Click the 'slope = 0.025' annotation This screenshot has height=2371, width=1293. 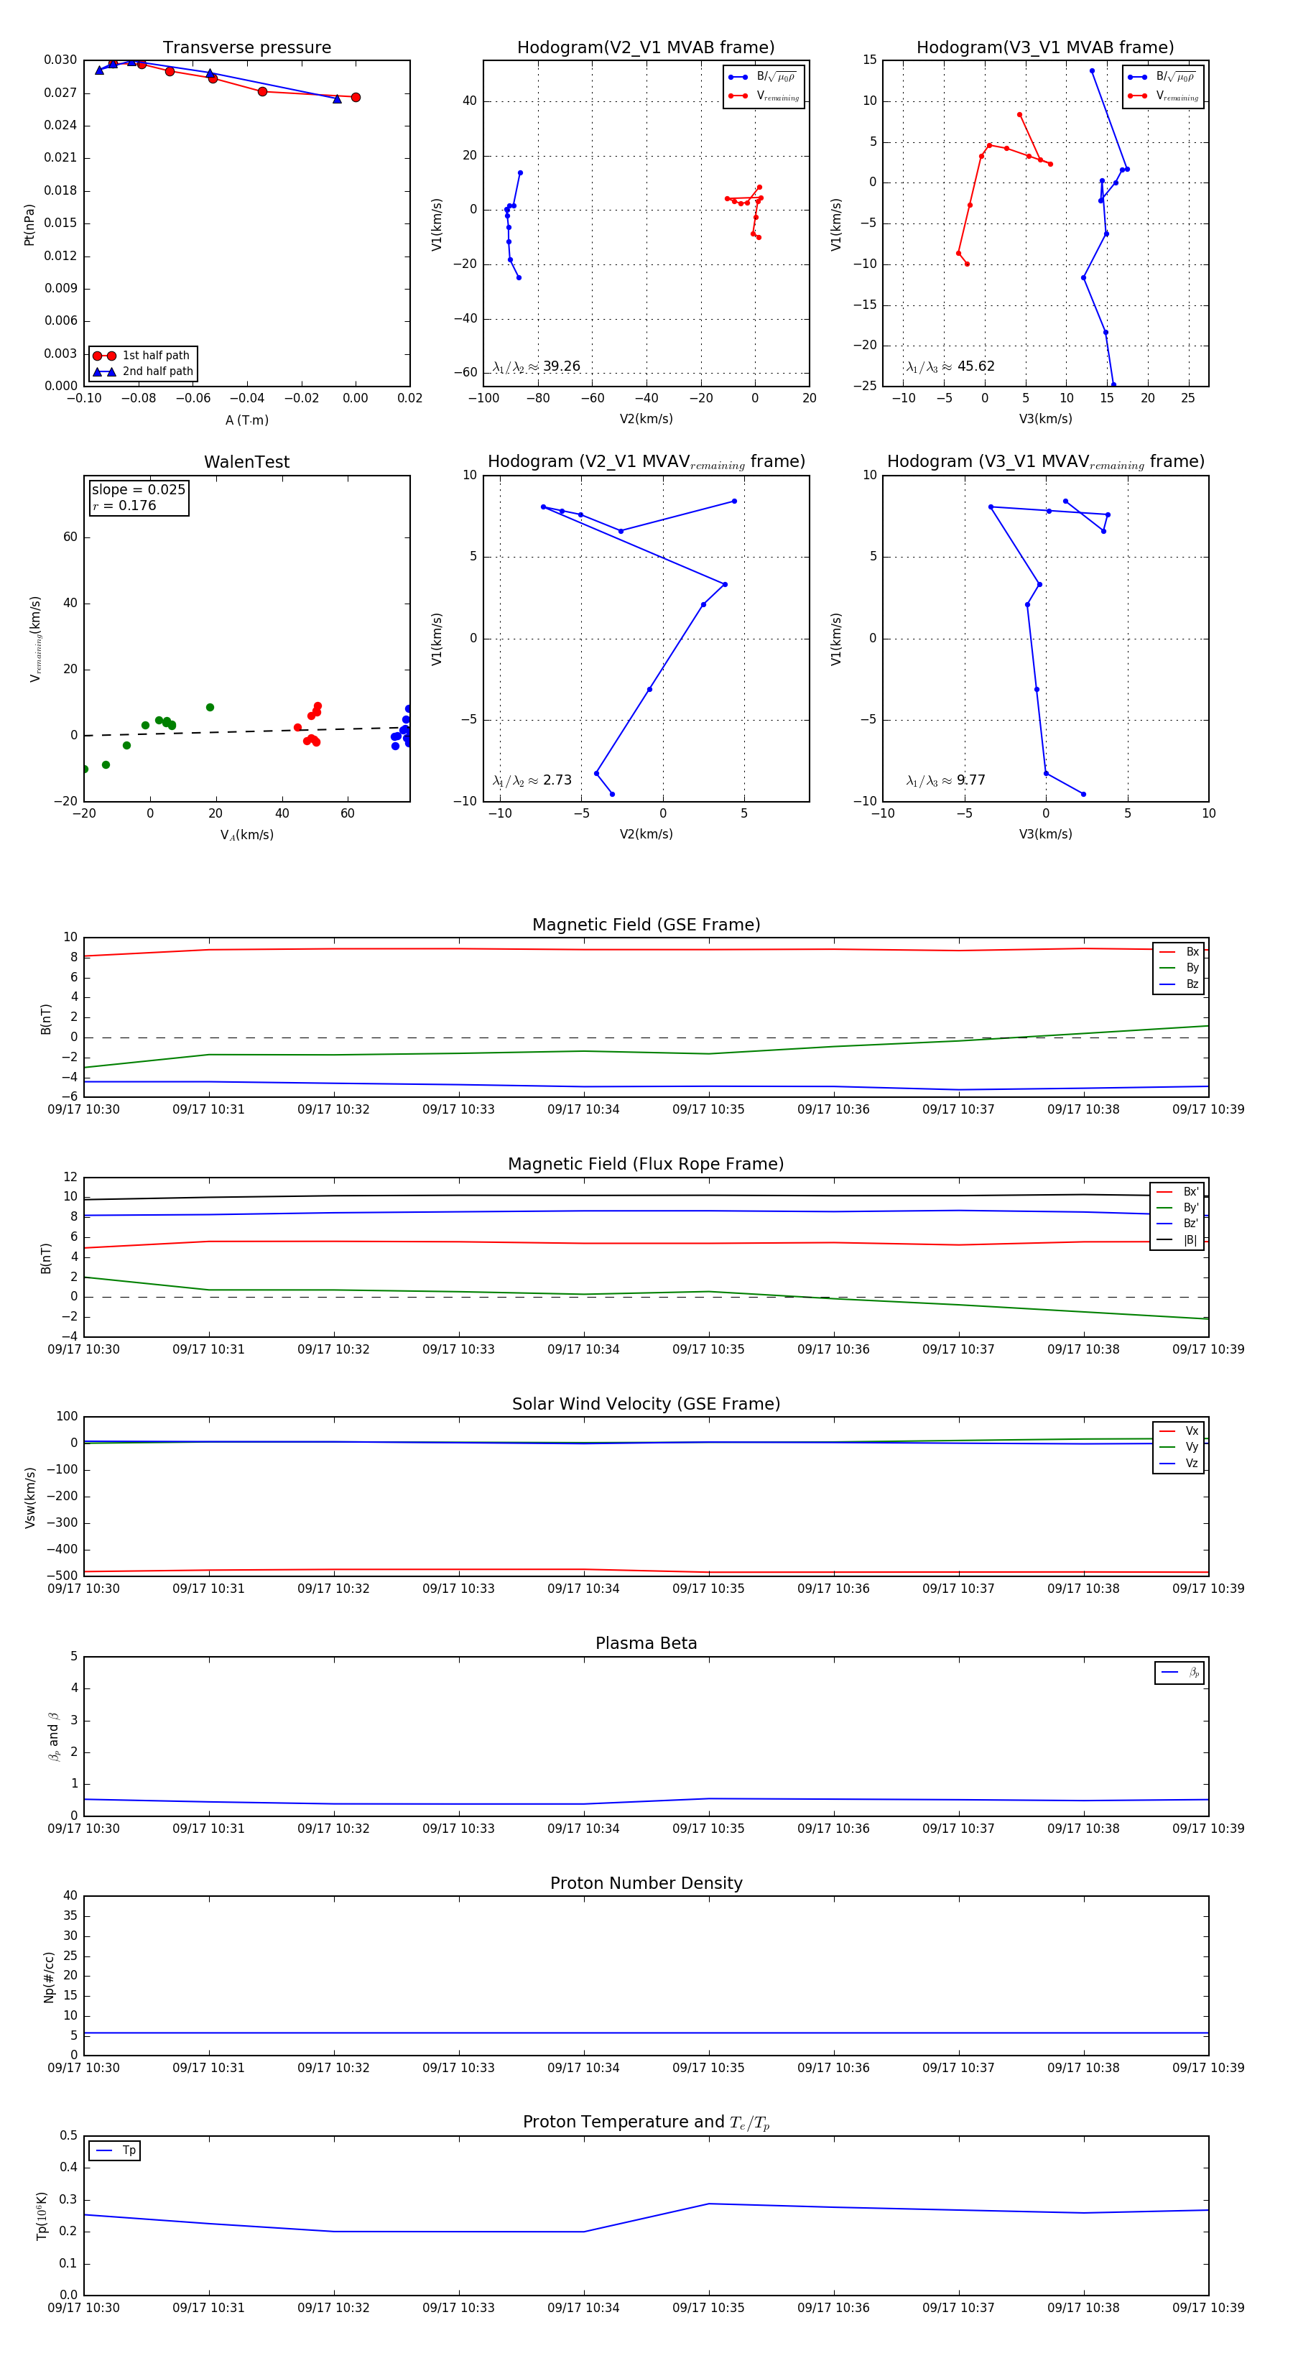pos(139,490)
